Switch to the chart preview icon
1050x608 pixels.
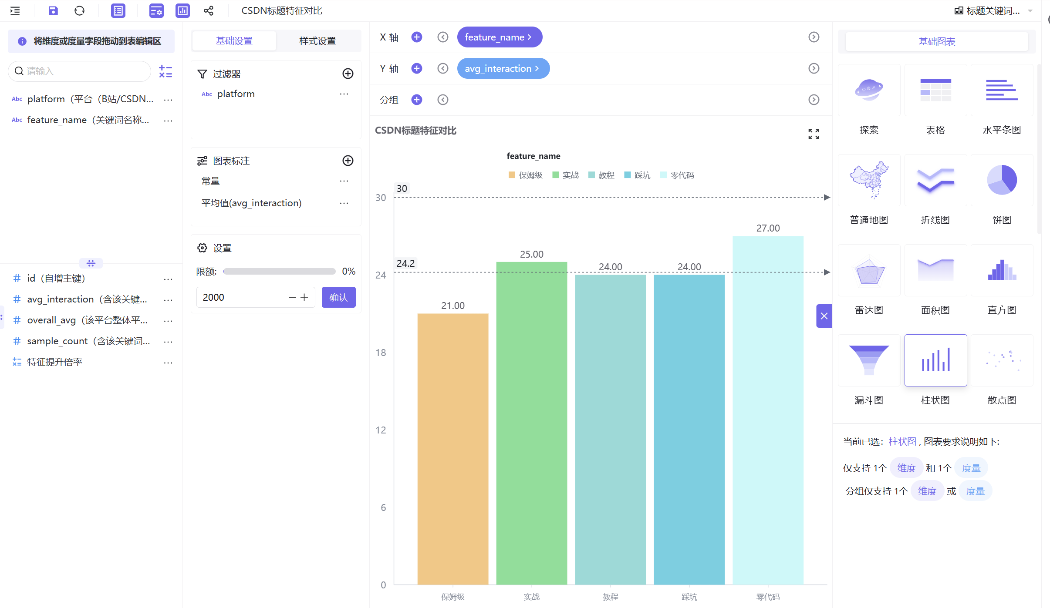coord(182,11)
